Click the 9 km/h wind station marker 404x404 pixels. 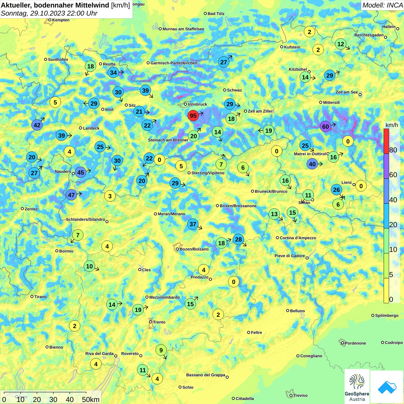click(x=161, y=350)
